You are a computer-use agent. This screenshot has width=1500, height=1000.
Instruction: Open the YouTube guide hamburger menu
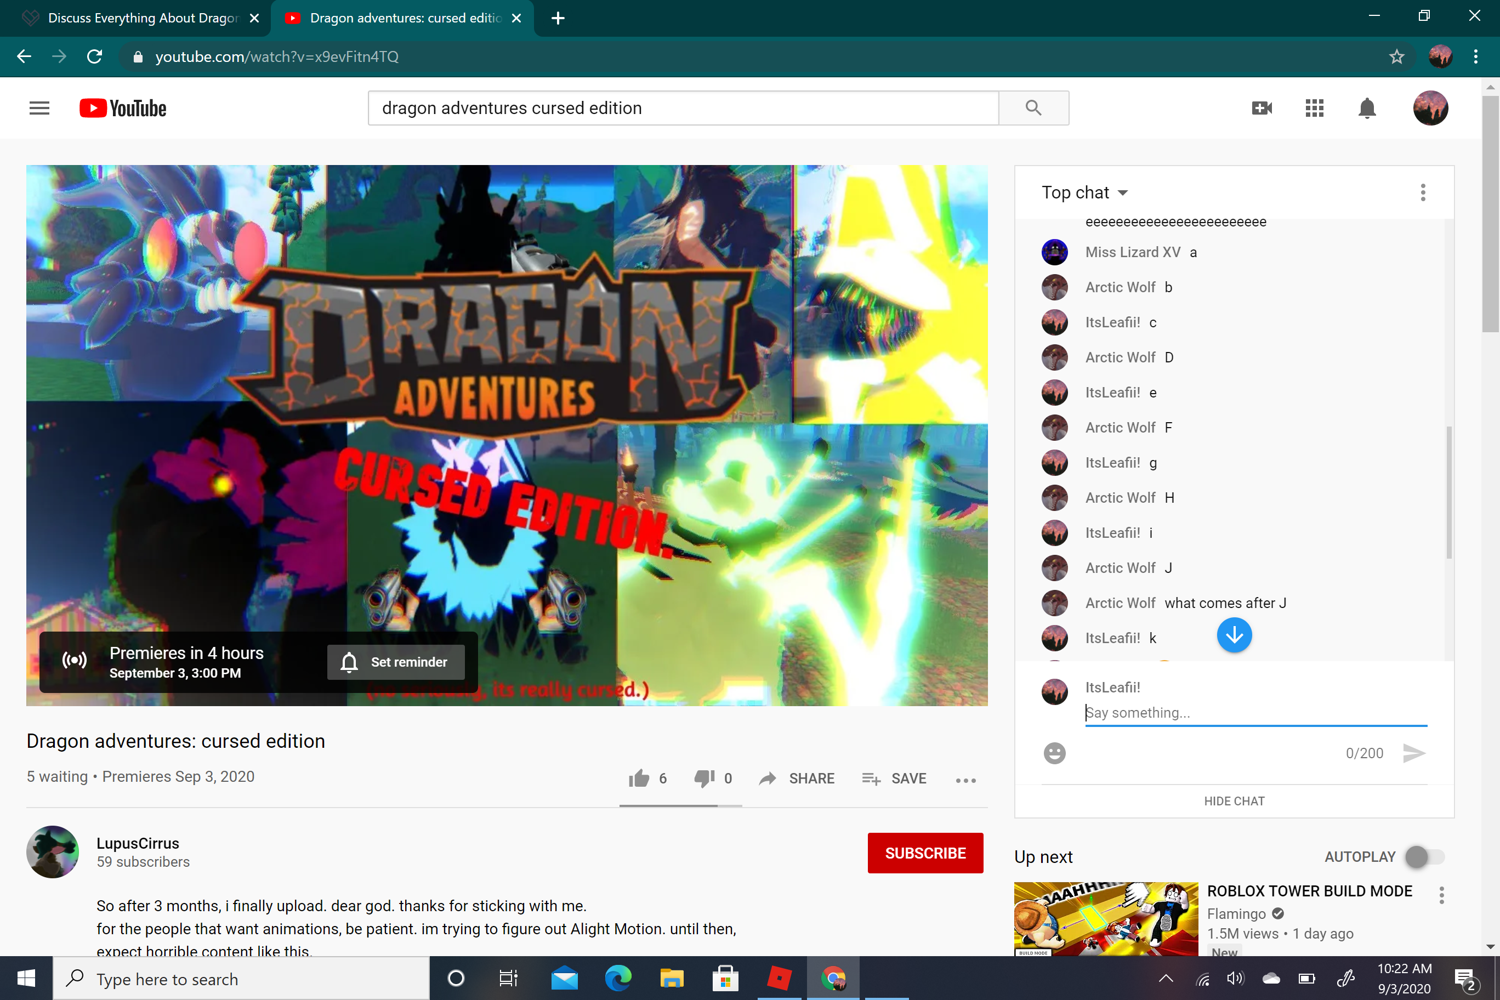[39, 109]
